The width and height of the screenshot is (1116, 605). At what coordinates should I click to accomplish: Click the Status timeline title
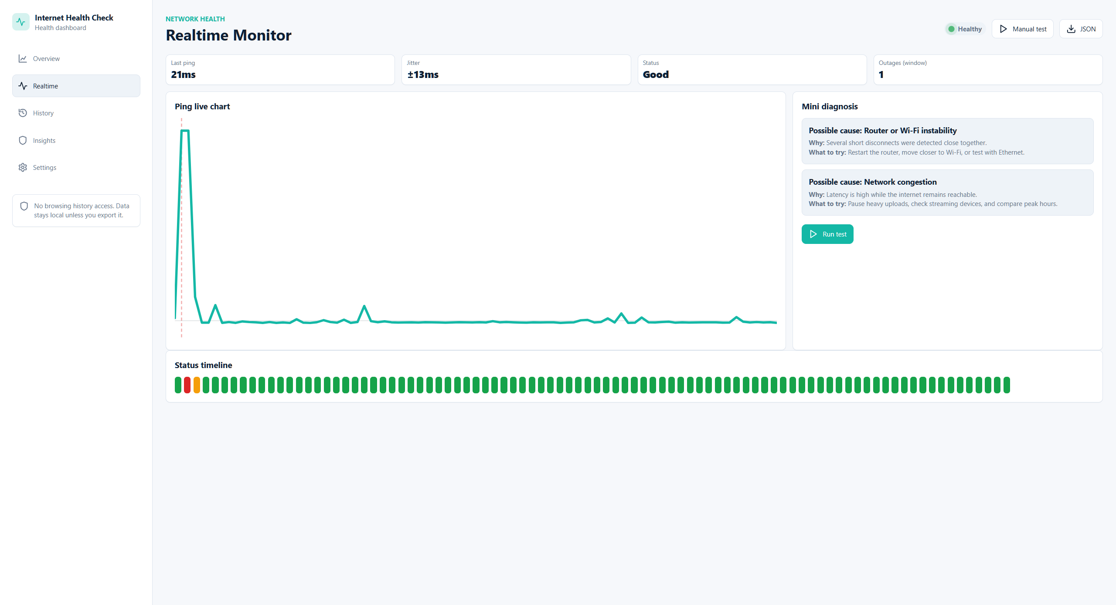[203, 365]
